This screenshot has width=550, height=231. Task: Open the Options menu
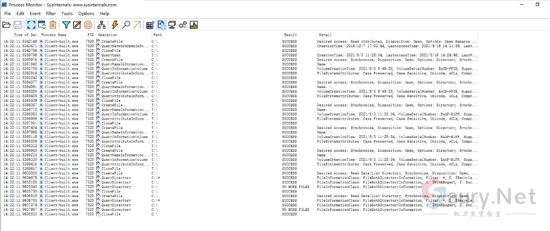tap(86, 14)
